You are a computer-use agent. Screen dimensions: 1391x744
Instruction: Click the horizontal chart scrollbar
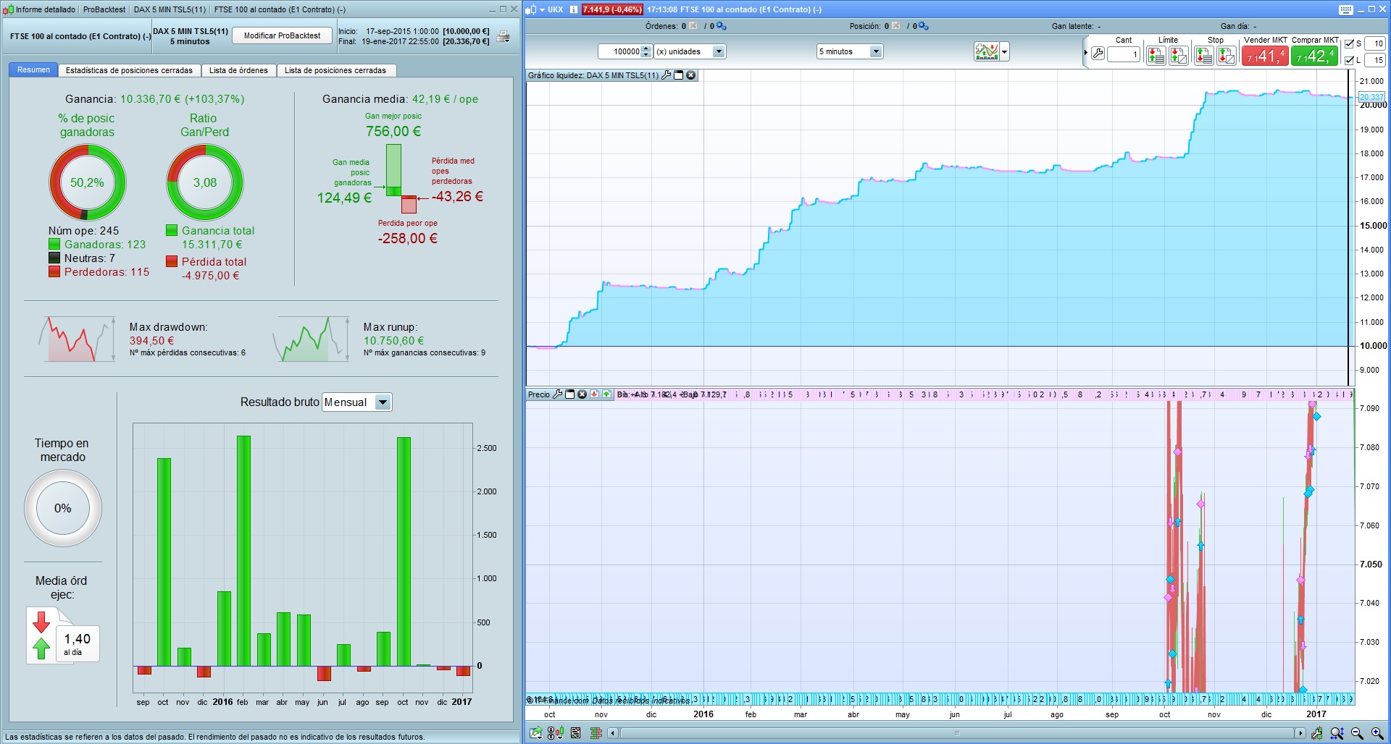tap(956, 733)
